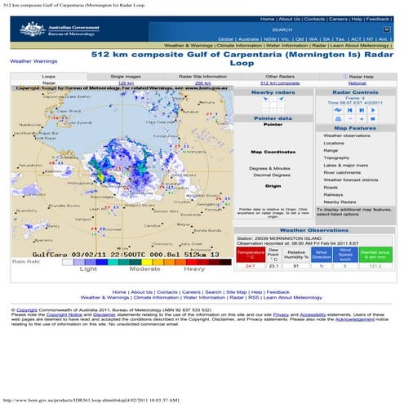
Task: Switch to the 128 km radar view
Action: [x=126, y=83]
